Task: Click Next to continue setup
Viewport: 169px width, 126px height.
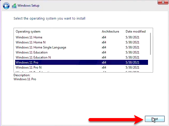Action: pyautogui.click(x=155, y=119)
